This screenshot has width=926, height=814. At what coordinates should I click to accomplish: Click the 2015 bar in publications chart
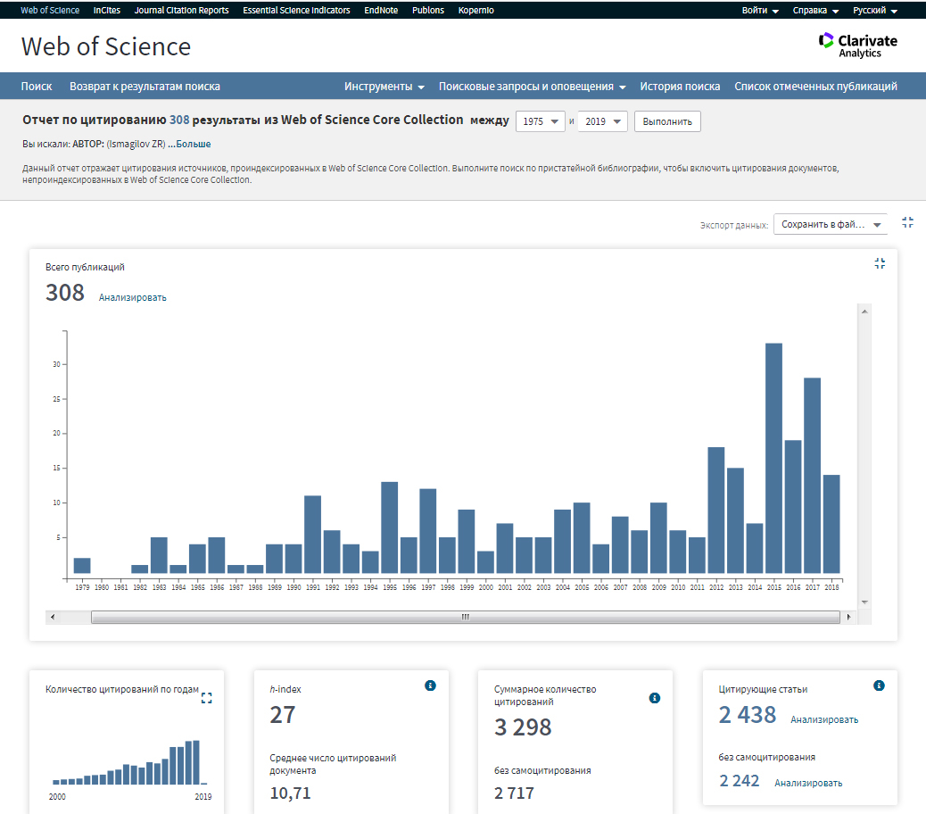click(773, 459)
